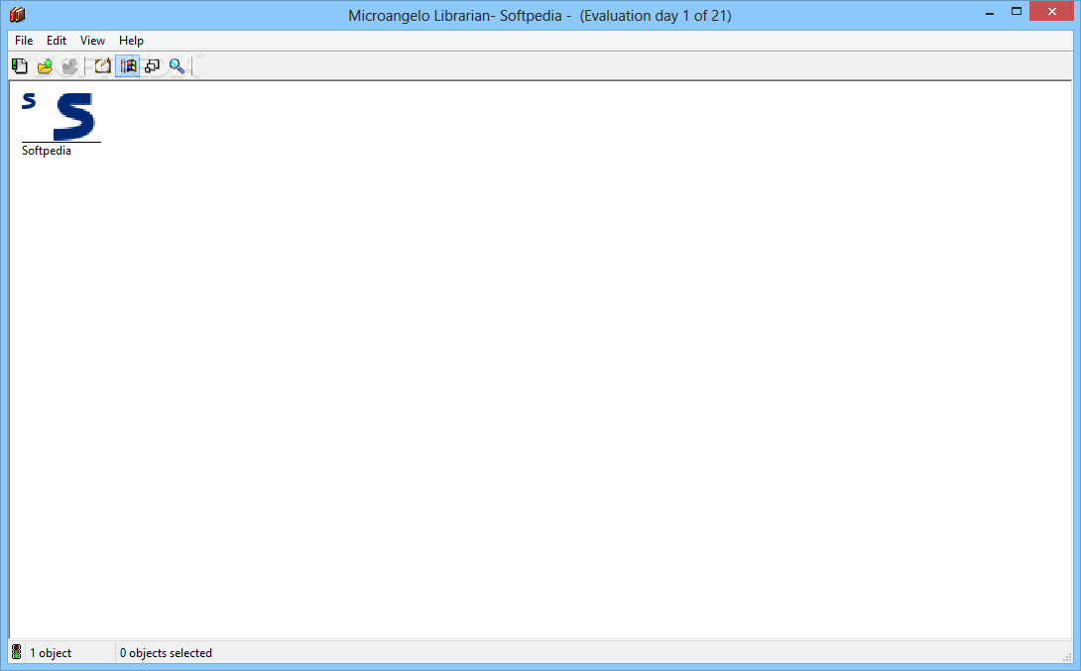
Task: Open the Help menu
Action: coord(131,41)
